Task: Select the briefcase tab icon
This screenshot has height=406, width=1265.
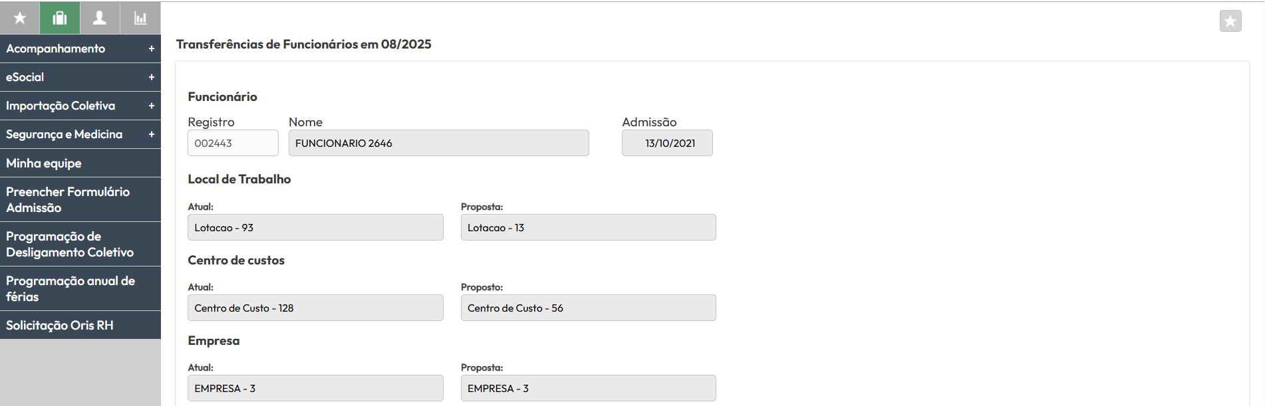Action: pyautogui.click(x=60, y=18)
